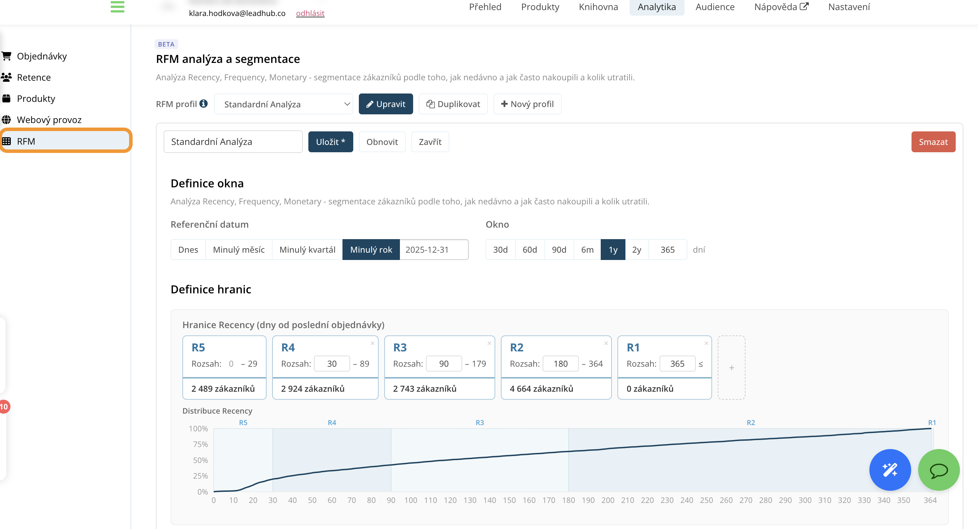Image resolution: width=978 pixels, height=529 pixels.
Task: Select the 90d window option
Action: tap(559, 250)
